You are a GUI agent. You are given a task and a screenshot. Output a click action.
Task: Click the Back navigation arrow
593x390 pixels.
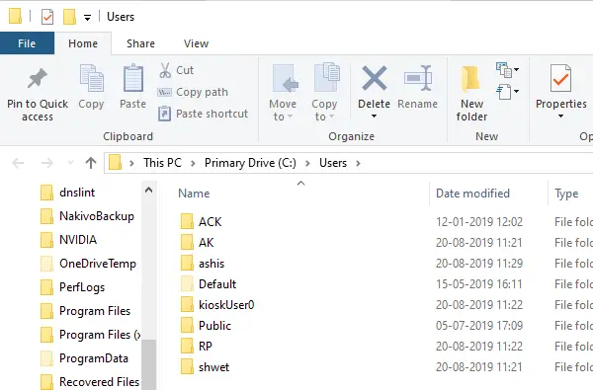point(18,163)
